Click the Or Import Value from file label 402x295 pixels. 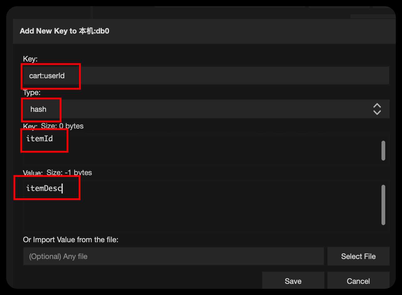click(71, 240)
